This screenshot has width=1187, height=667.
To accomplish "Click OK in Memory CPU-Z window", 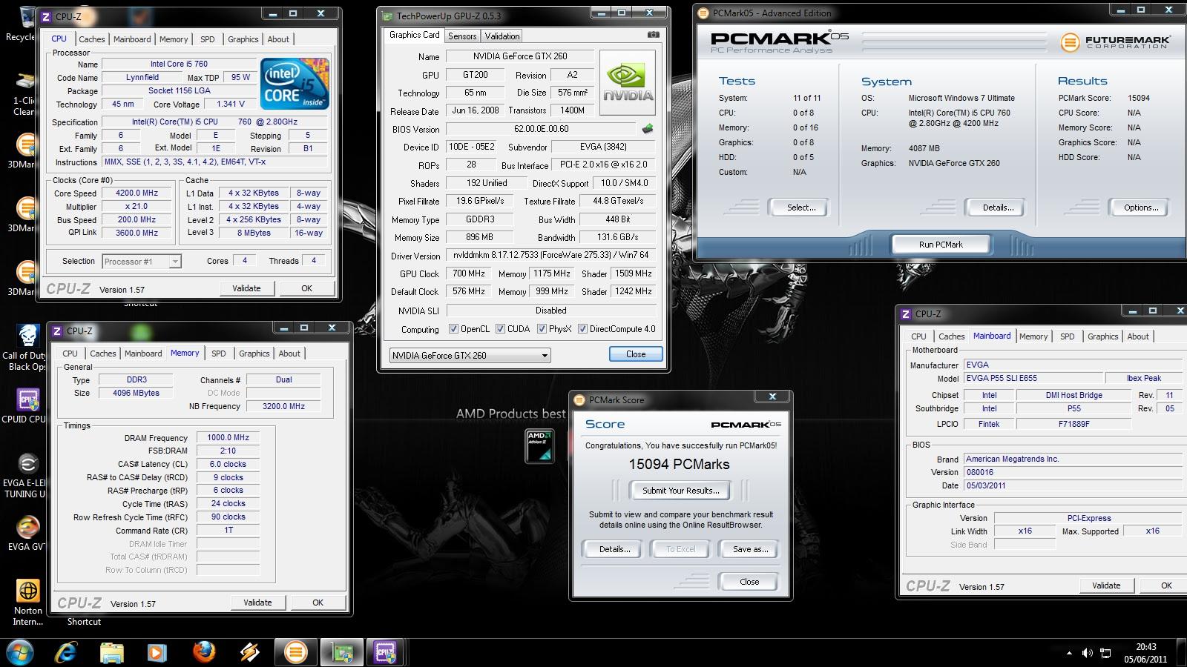I will tap(318, 603).
